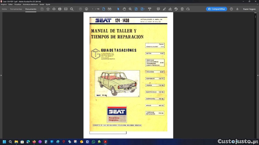
Task: Switch to the Ferramentas tab
Action: (x=16, y=9)
